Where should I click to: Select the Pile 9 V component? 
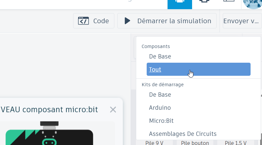(x=154, y=143)
